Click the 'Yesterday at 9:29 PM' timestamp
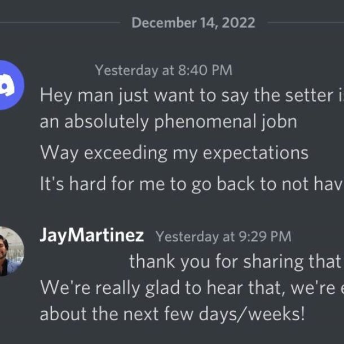The width and height of the screenshot is (344, 344). (223, 236)
